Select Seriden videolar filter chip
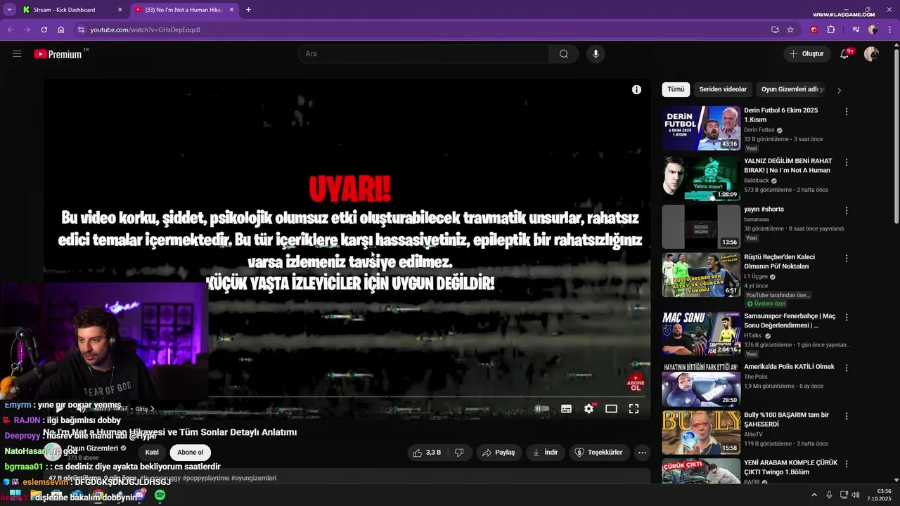Image resolution: width=900 pixels, height=506 pixels. [x=723, y=90]
